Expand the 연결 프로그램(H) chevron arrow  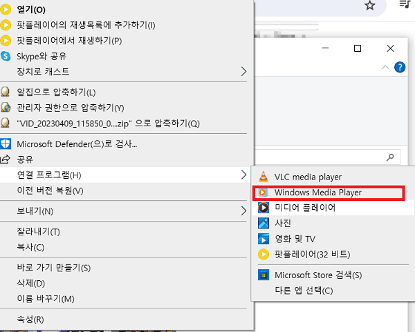[243, 175]
